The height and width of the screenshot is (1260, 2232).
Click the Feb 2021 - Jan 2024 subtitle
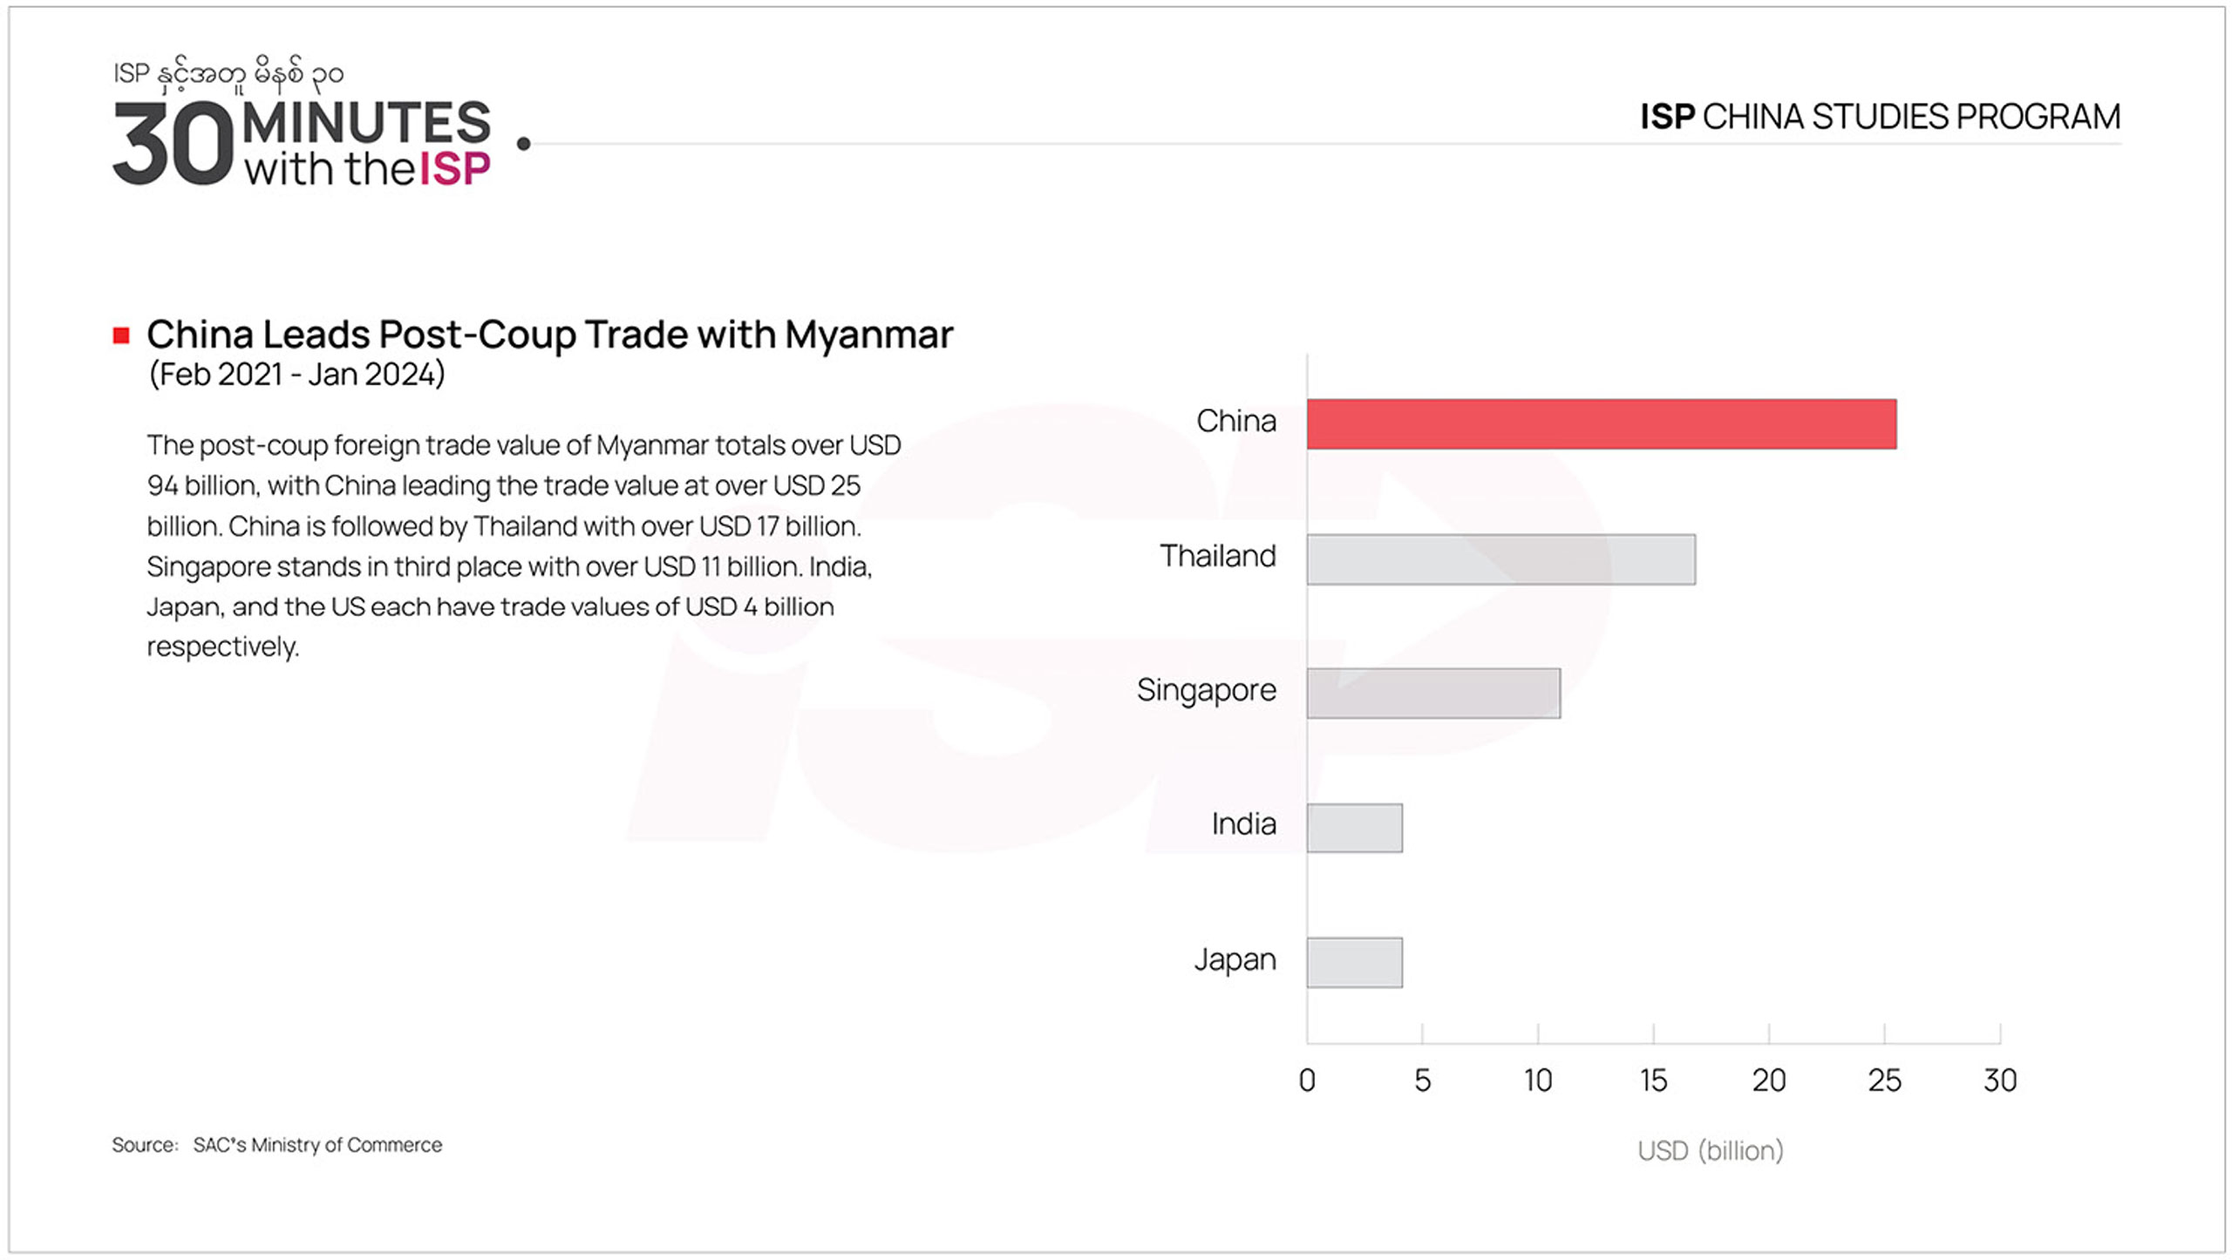296,375
